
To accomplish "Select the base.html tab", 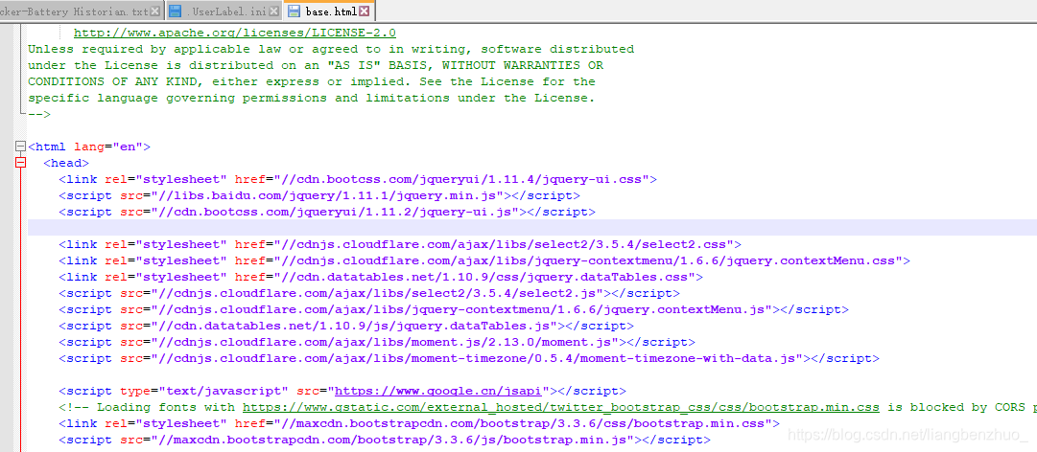I will tap(331, 11).
